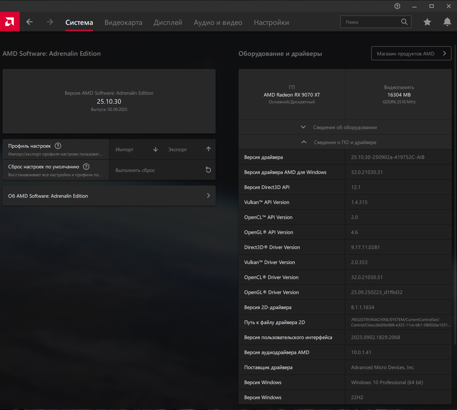This screenshot has width=457, height=410.
Task: Click Advanced Micro Devices, Inc. vendor value
Action: click(383, 367)
